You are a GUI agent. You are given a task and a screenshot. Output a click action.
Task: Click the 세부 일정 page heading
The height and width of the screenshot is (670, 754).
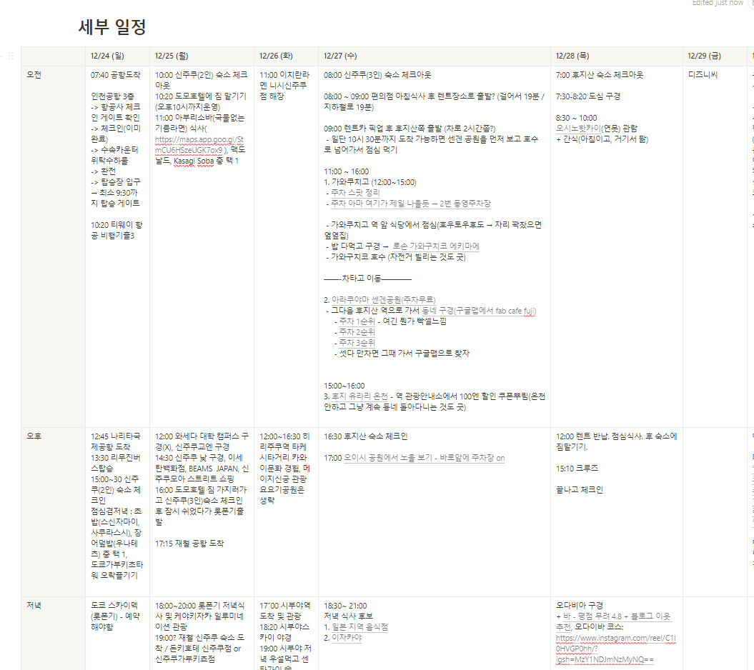point(112,26)
